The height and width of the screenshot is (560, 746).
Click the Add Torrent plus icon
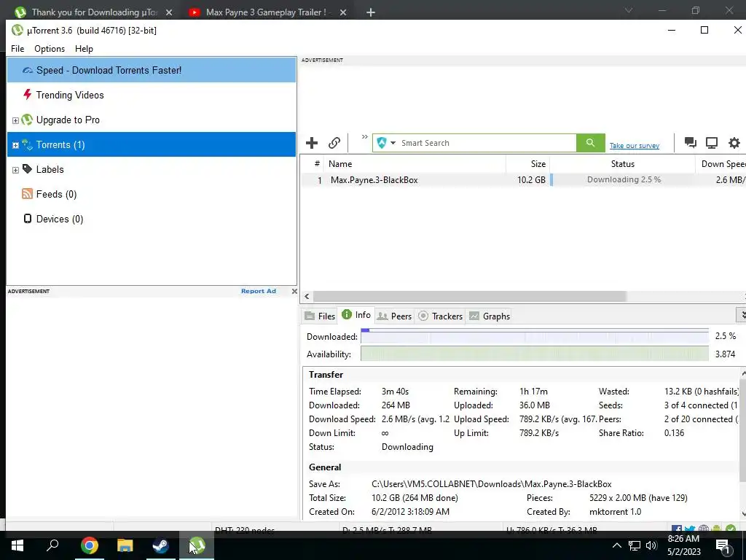click(312, 143)
